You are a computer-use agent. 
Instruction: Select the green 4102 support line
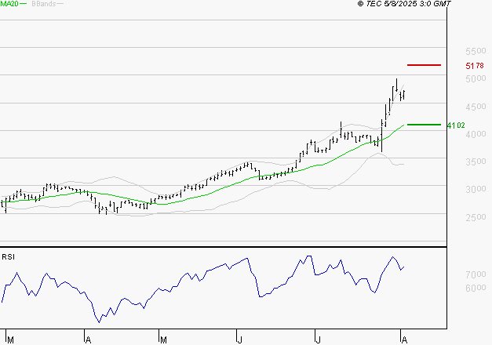tap(425, 124)
